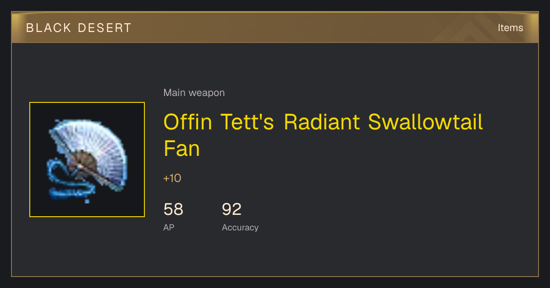Viewport: 550px width, 288px height.
Task: Click the BLACK DESERT header title
Action: [x=79, y=28]
